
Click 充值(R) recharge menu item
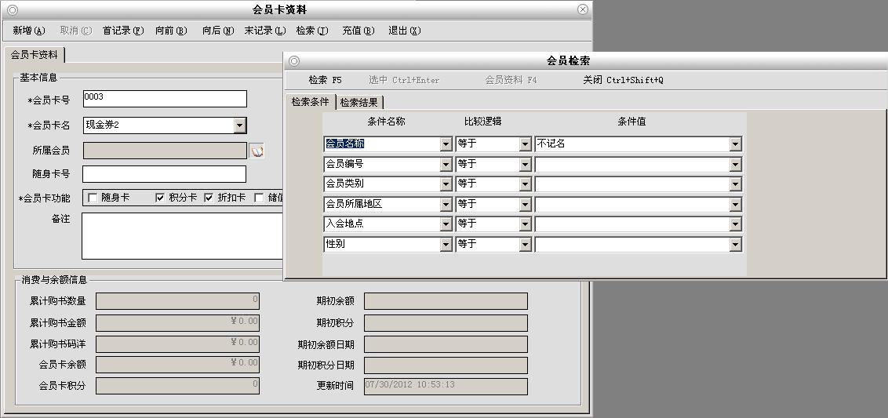coord(358,31)
